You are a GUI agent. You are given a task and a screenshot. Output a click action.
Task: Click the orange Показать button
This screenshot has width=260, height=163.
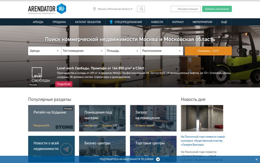(x=208, y=51)
